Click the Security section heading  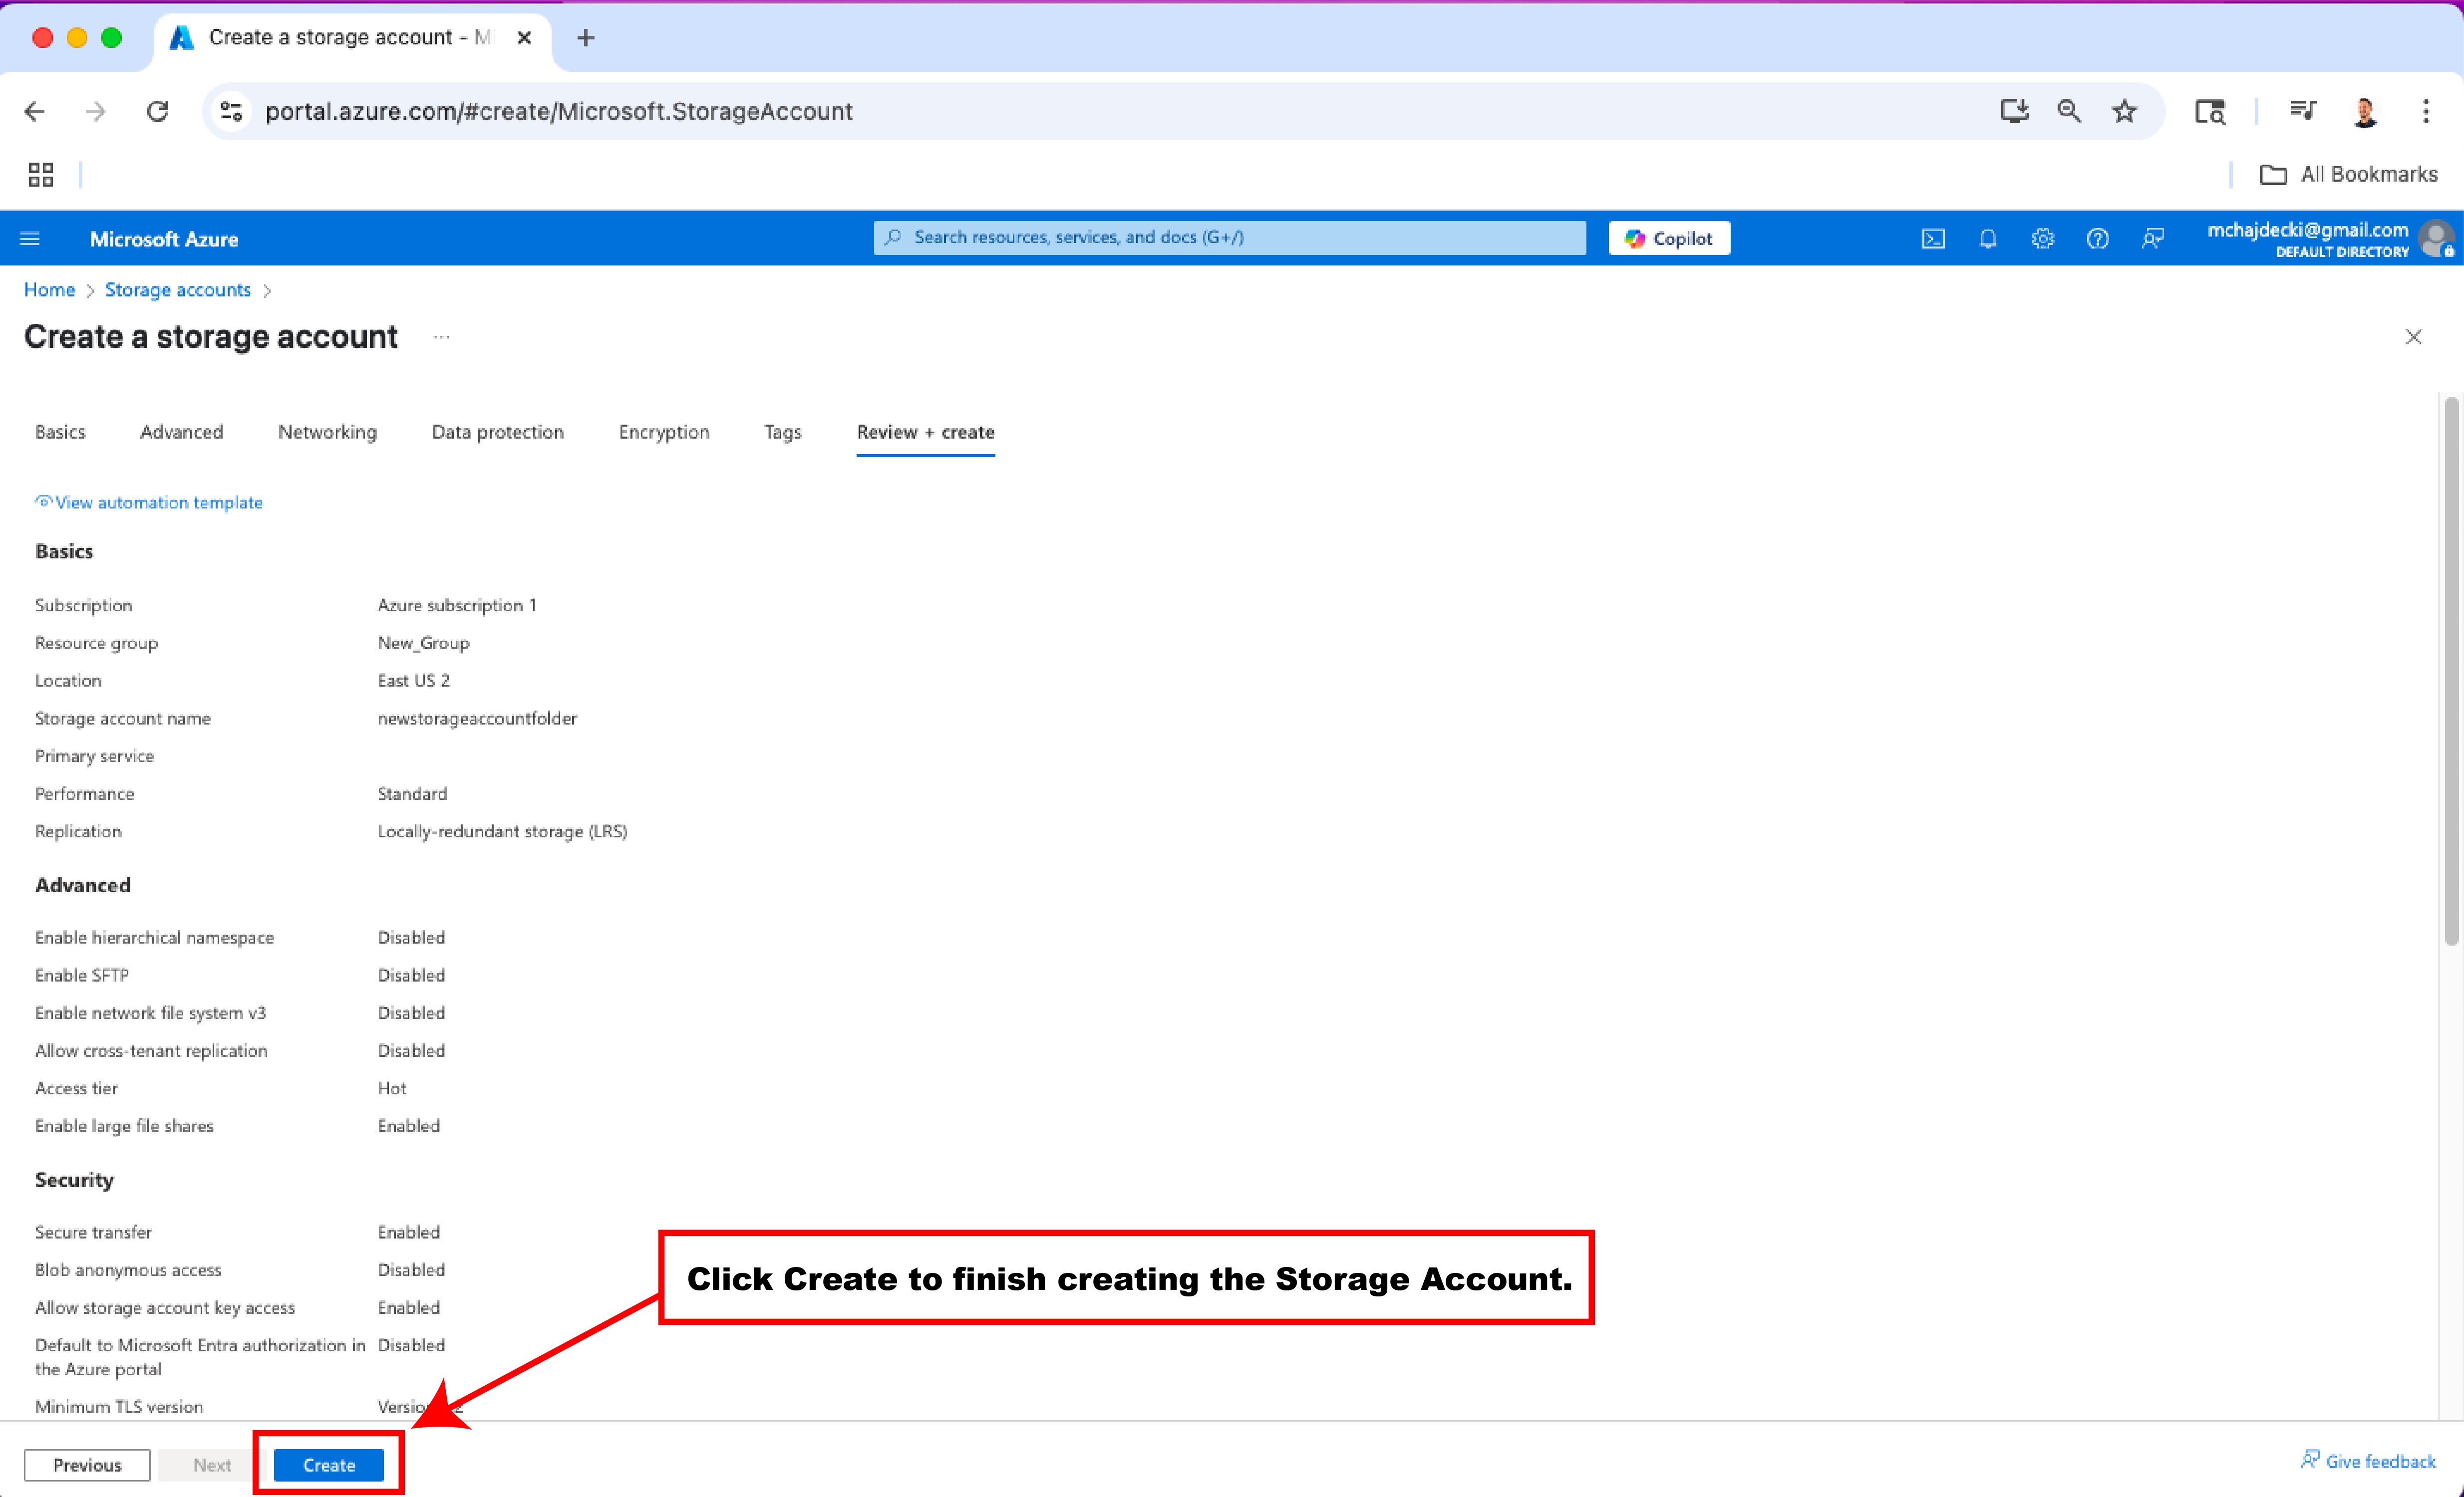coord(74,1180)
